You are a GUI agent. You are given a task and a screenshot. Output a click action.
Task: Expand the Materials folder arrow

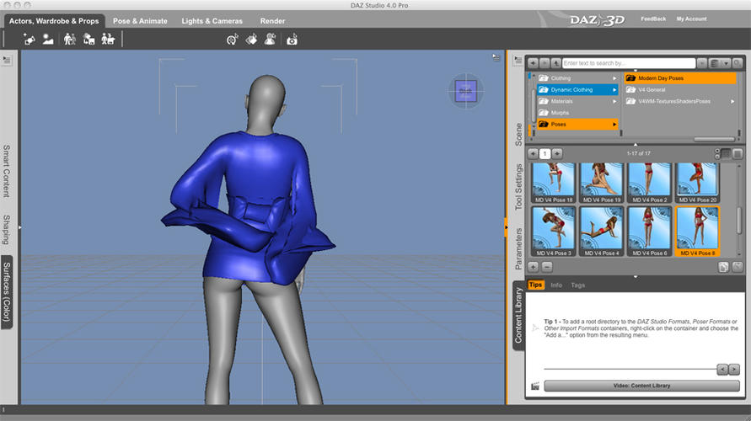click(x=614, y=101)
